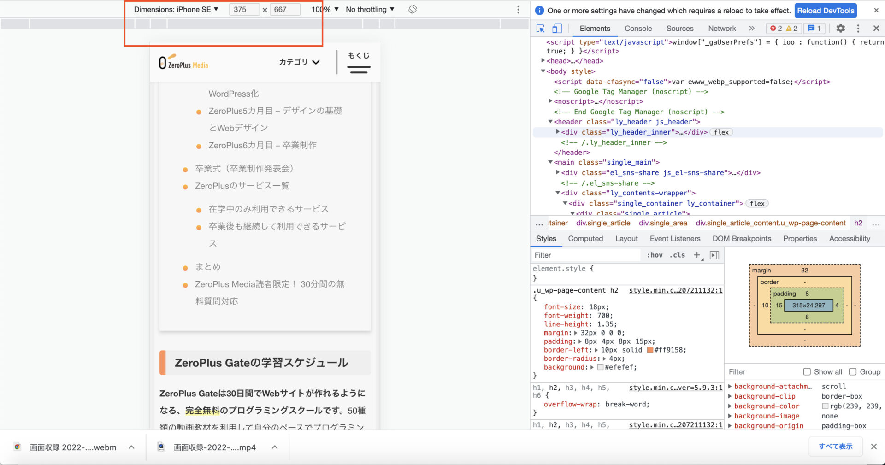This screenshot has height=465, width=885.
Task: Click the device height input 667
Action: (x=284, y=9)
